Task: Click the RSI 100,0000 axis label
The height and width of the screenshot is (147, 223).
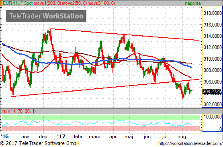Action: pos(213,117)
